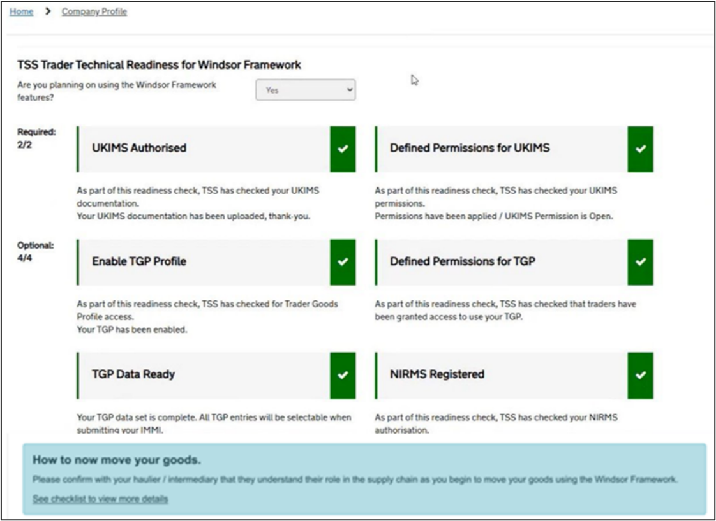Open the Company Profile breadcrumb link

click(94, 11)
